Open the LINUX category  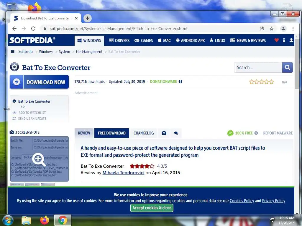point(217,41)
